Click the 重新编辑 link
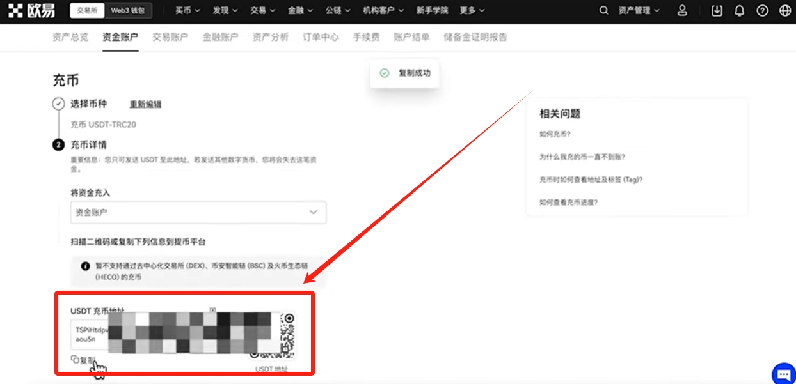The height and width of the screenshot is (384, 796). [145, 104]
